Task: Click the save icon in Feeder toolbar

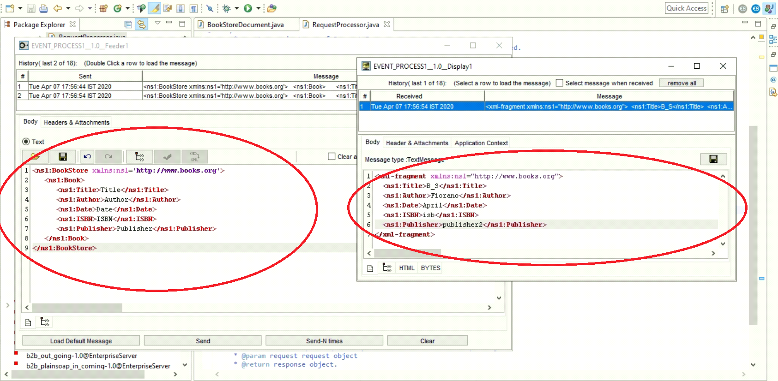Action: tap(63, 157)
